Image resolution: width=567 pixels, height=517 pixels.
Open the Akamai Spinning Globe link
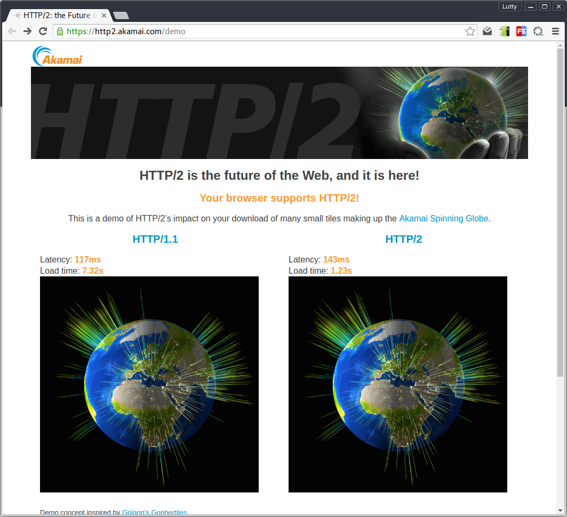tap(444, 219)
